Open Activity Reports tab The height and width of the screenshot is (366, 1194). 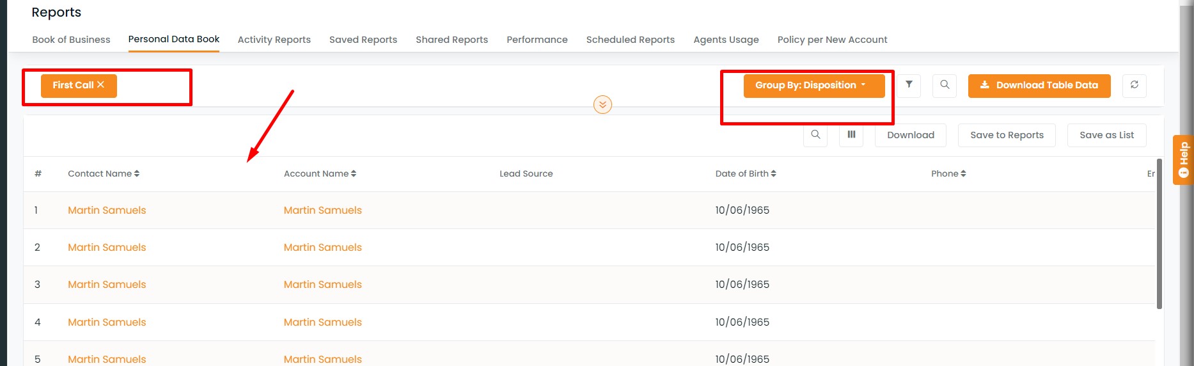coord(274,40)
